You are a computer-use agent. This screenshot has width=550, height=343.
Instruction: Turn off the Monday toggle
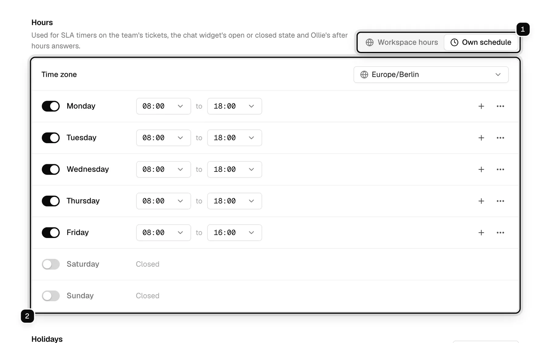point(51,106)
